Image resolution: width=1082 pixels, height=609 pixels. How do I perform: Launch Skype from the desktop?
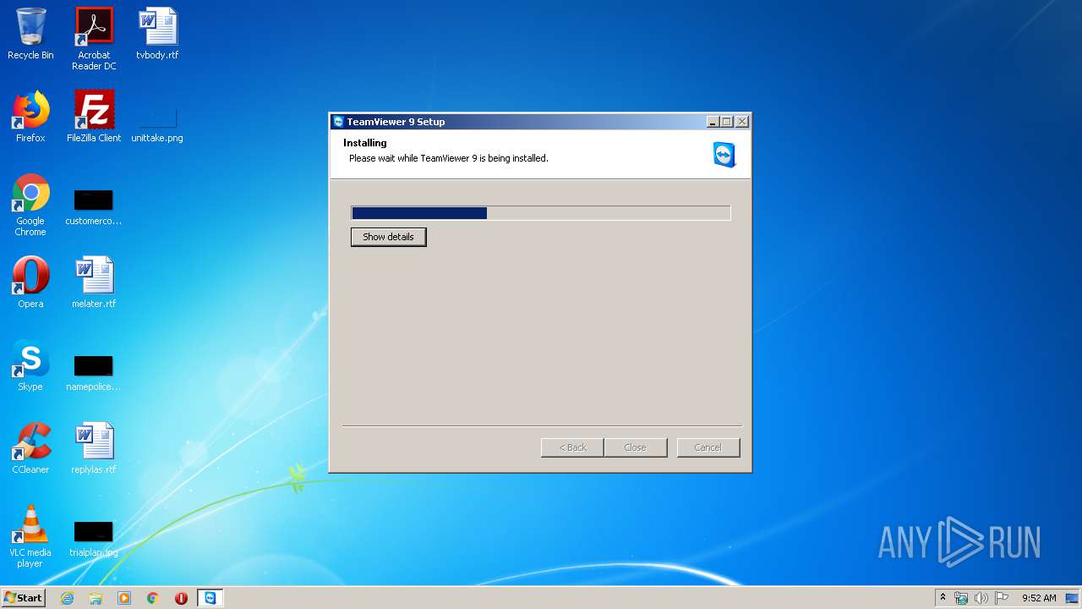click(30, 365)
